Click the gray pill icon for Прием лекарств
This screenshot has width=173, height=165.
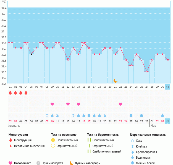click(x=38, y=163)
